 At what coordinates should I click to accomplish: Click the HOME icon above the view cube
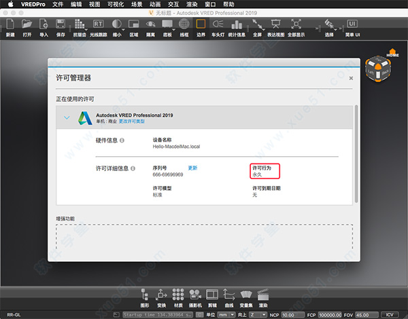coord(392,52)
